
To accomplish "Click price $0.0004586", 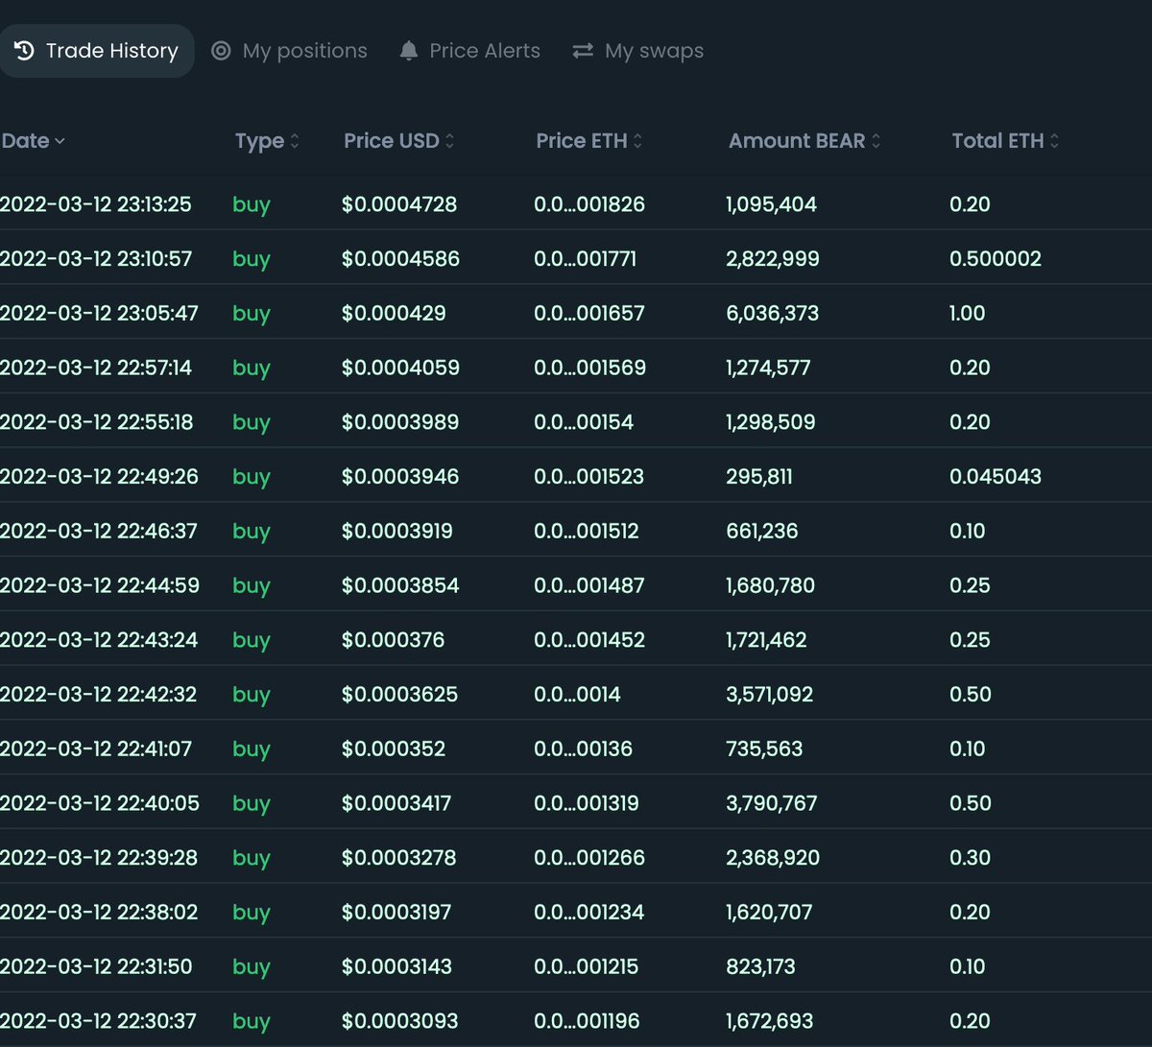I will click(x=400, y=259).
